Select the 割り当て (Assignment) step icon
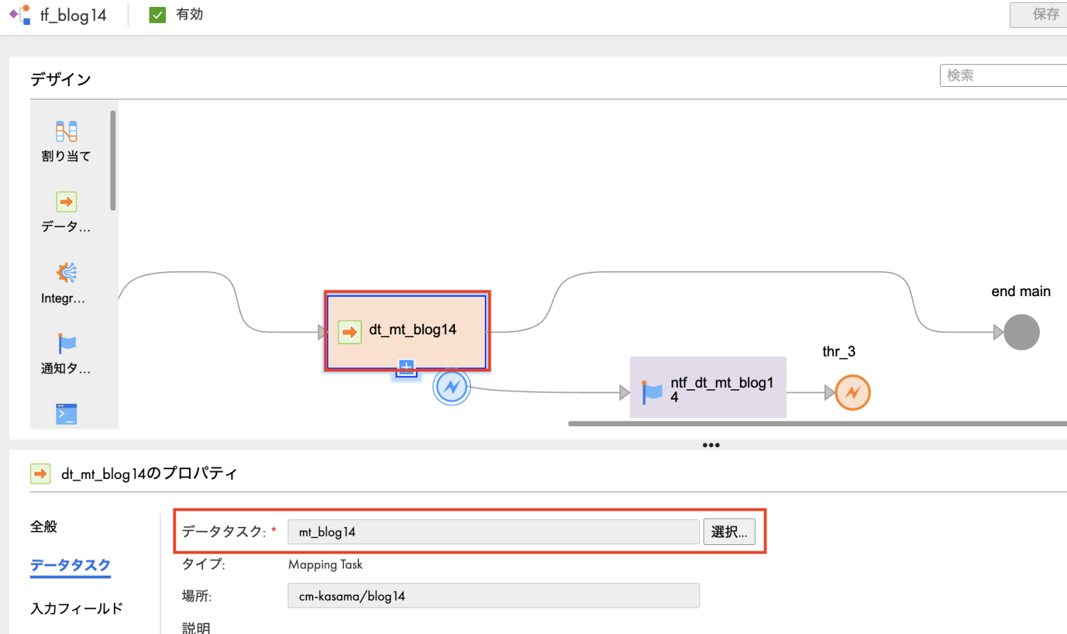 (65, 132)
